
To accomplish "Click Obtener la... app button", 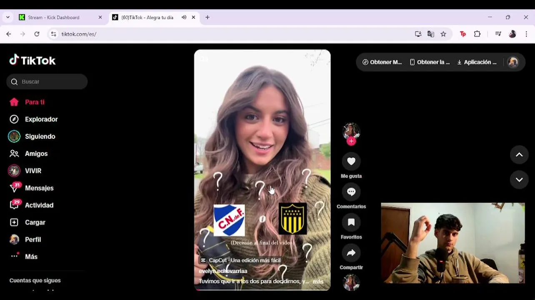I will [430, 62].
